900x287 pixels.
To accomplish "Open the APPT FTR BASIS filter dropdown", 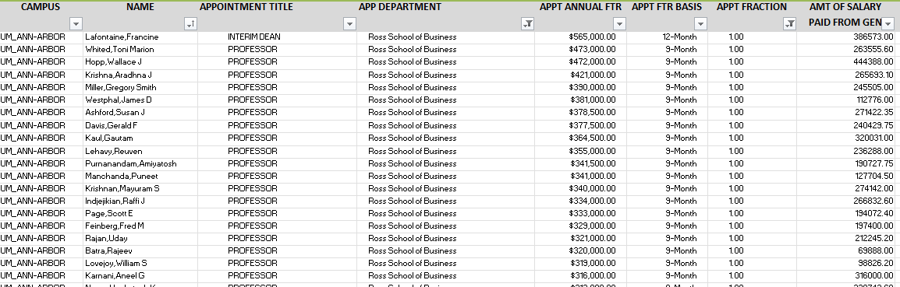I will 700,24.
